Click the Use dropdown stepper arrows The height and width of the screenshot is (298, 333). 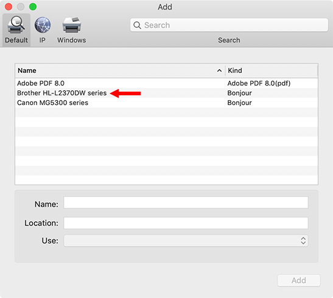coord(303,240)
